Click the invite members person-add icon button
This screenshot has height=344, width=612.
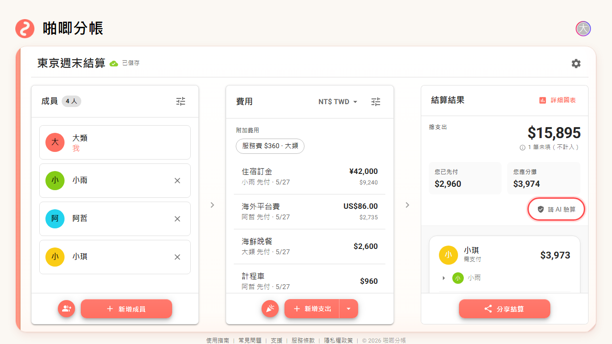[x=66, y=309]
